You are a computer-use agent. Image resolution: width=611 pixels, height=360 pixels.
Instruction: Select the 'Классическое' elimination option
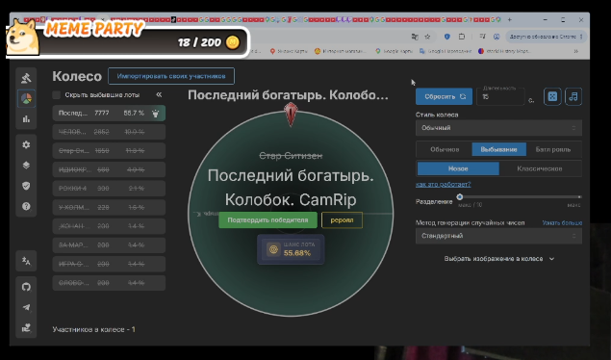tap(539, 168)
